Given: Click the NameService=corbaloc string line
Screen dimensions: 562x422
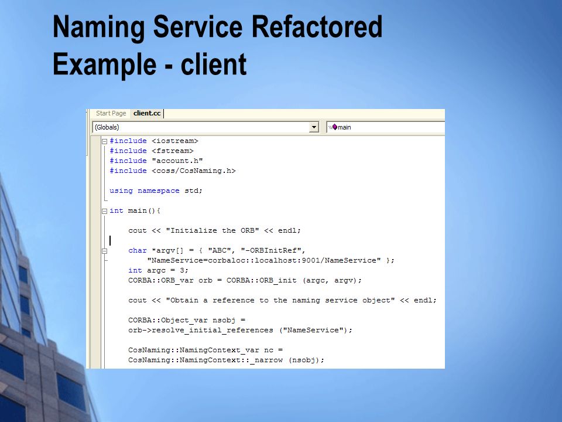Looking at the screenshot, I should 270,260.
